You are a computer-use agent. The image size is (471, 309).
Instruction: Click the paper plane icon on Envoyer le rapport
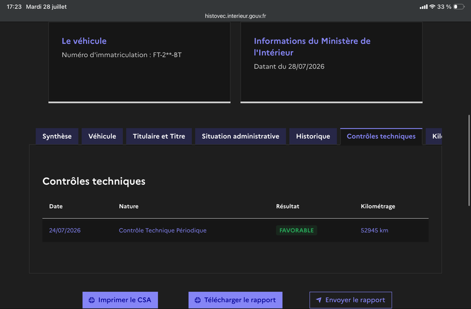click(x=319, y=300)
